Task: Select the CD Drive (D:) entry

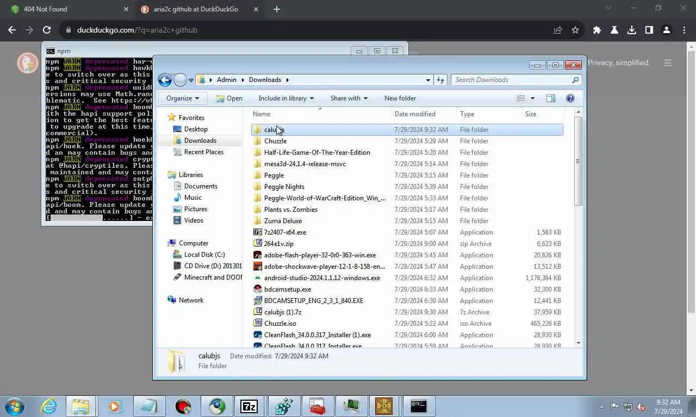Action: click(x=207, y=266)
